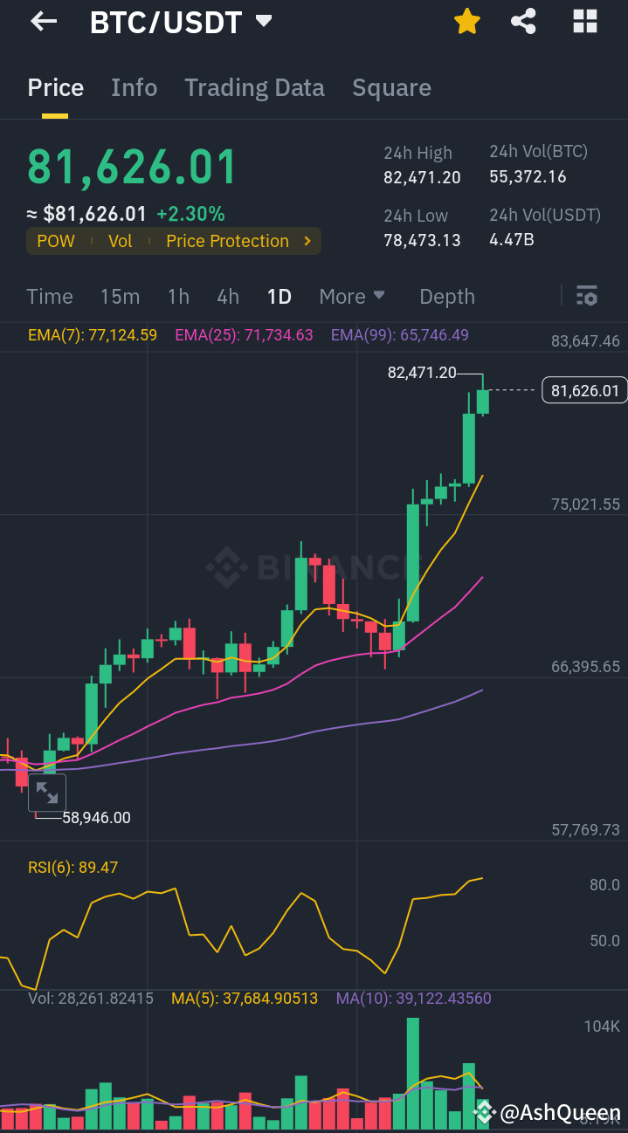The height and width of the screenshot is (1133, 628).
Task: Switch to the Time chart view
Action: click(x=49, y=297)
